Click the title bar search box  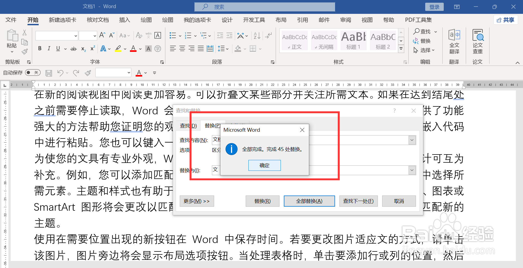(264, 7)
